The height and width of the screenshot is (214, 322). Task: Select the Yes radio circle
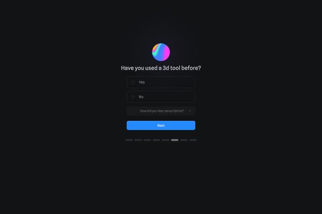coord(133,82)
